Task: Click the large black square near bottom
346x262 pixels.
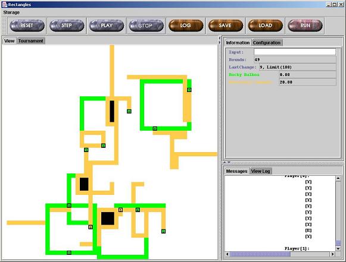Action: coord(108,219)
